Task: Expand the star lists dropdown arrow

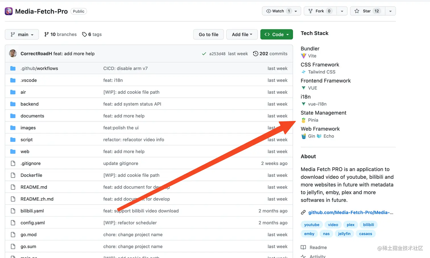Action: [x=390, y=11]
